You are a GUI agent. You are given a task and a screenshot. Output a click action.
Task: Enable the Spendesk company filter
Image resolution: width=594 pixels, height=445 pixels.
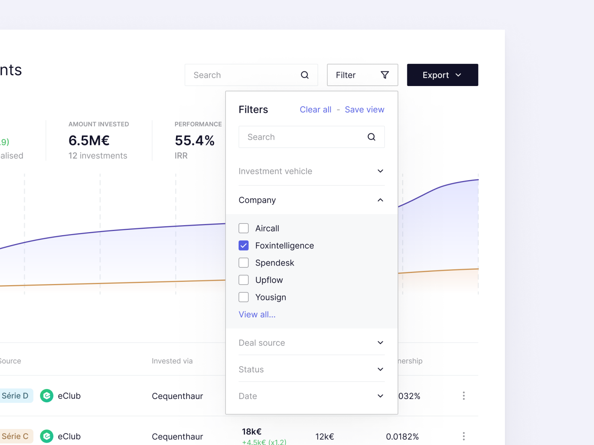244,263
